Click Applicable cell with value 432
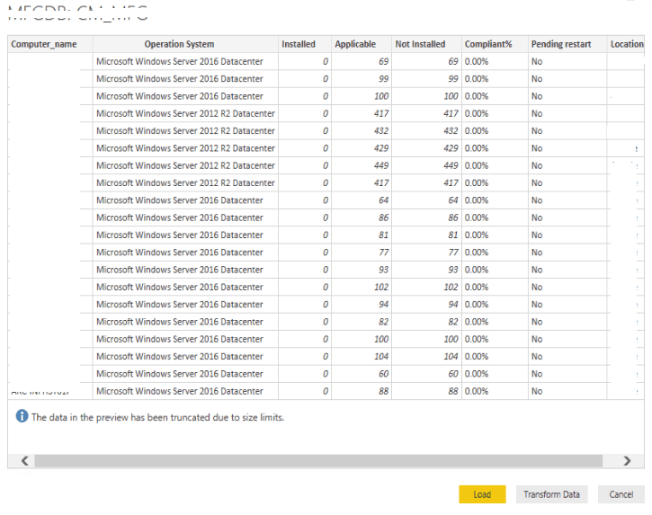652x515 pixels. point(362,131)
